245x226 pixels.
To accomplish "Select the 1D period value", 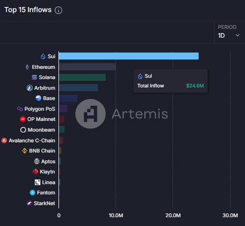I will [x=221, y=35].
